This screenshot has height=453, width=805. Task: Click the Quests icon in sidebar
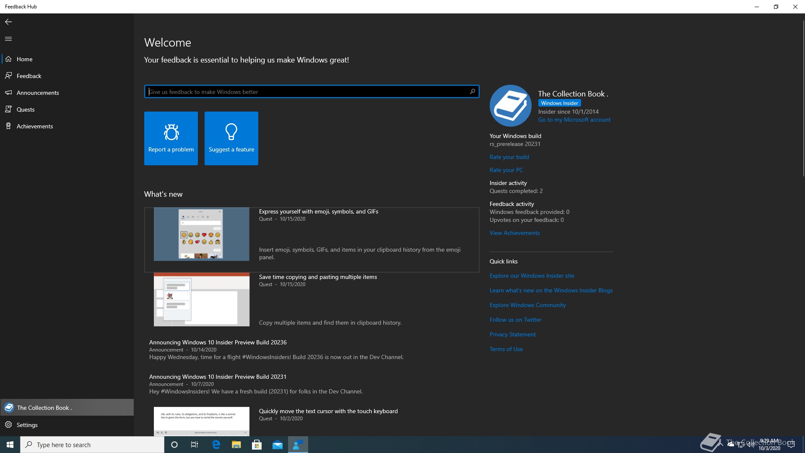coord(8,109)
